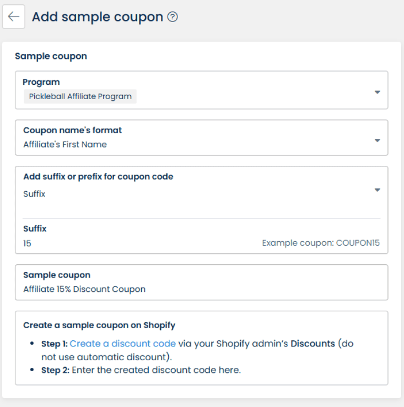Focus the Suffix input containing 15

pyautogui.click(x=110, y=242)
